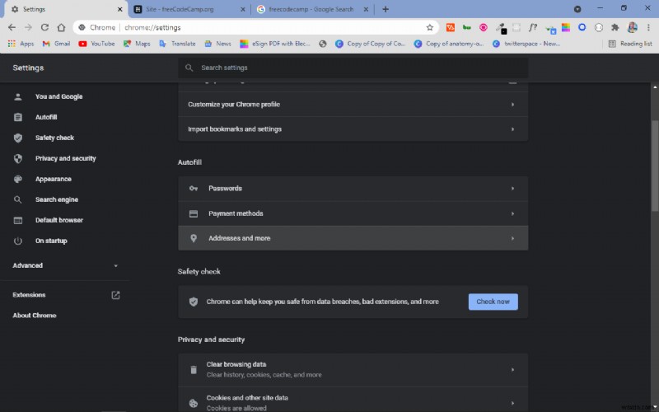This screenshot has width=659, height=412.
Task: Click the address bar URL
Action: tap(152, 27)
